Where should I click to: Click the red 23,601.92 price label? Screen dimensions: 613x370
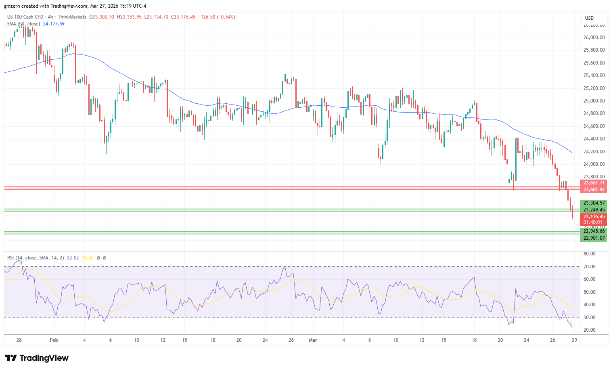(594, 190)
